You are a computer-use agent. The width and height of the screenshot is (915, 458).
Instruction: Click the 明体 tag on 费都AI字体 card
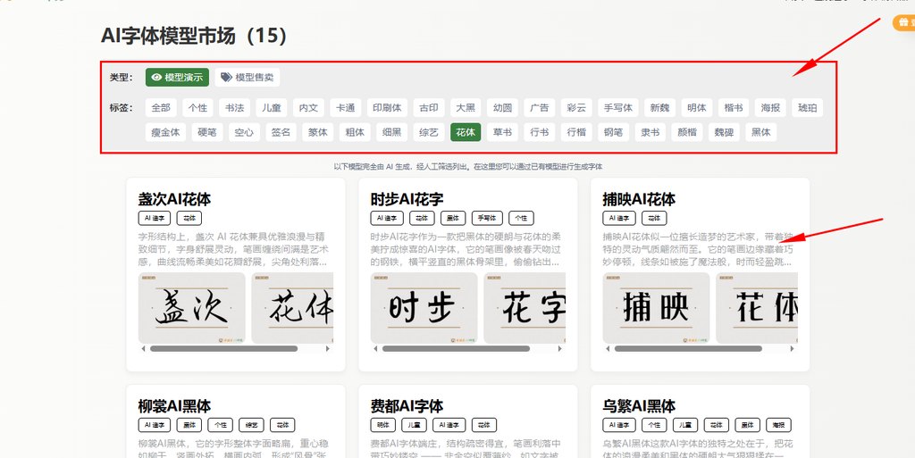point(383,425)
